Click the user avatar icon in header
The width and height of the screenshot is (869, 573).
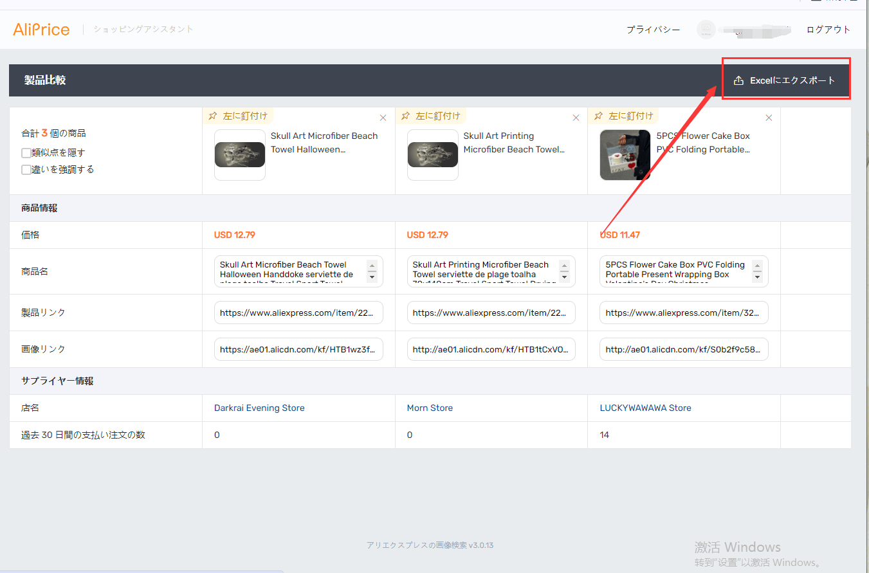click(706, 30)
